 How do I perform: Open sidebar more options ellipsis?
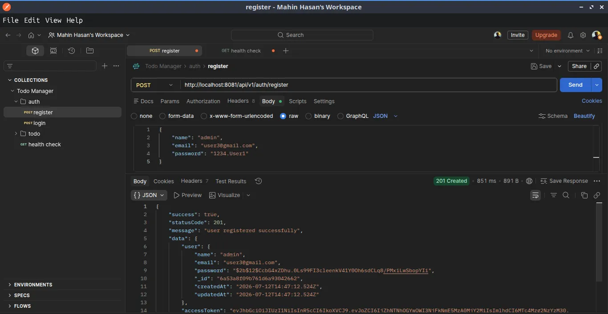pos(116,66)
